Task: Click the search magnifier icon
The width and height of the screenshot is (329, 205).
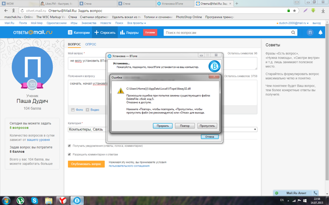Action: [x=293, y=32]
